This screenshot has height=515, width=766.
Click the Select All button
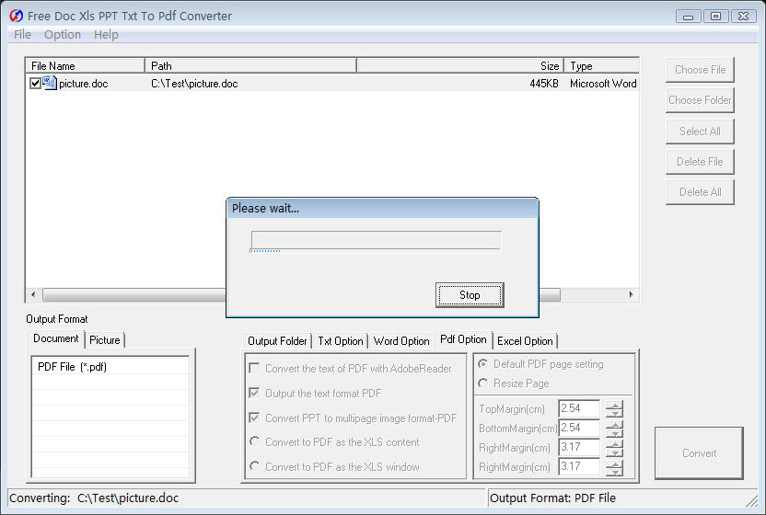700,132
